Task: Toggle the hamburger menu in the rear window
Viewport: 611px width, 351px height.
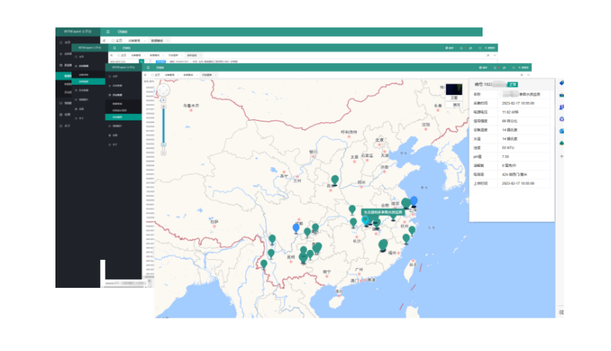Action: pyautogui.click(x=108, y=32)
